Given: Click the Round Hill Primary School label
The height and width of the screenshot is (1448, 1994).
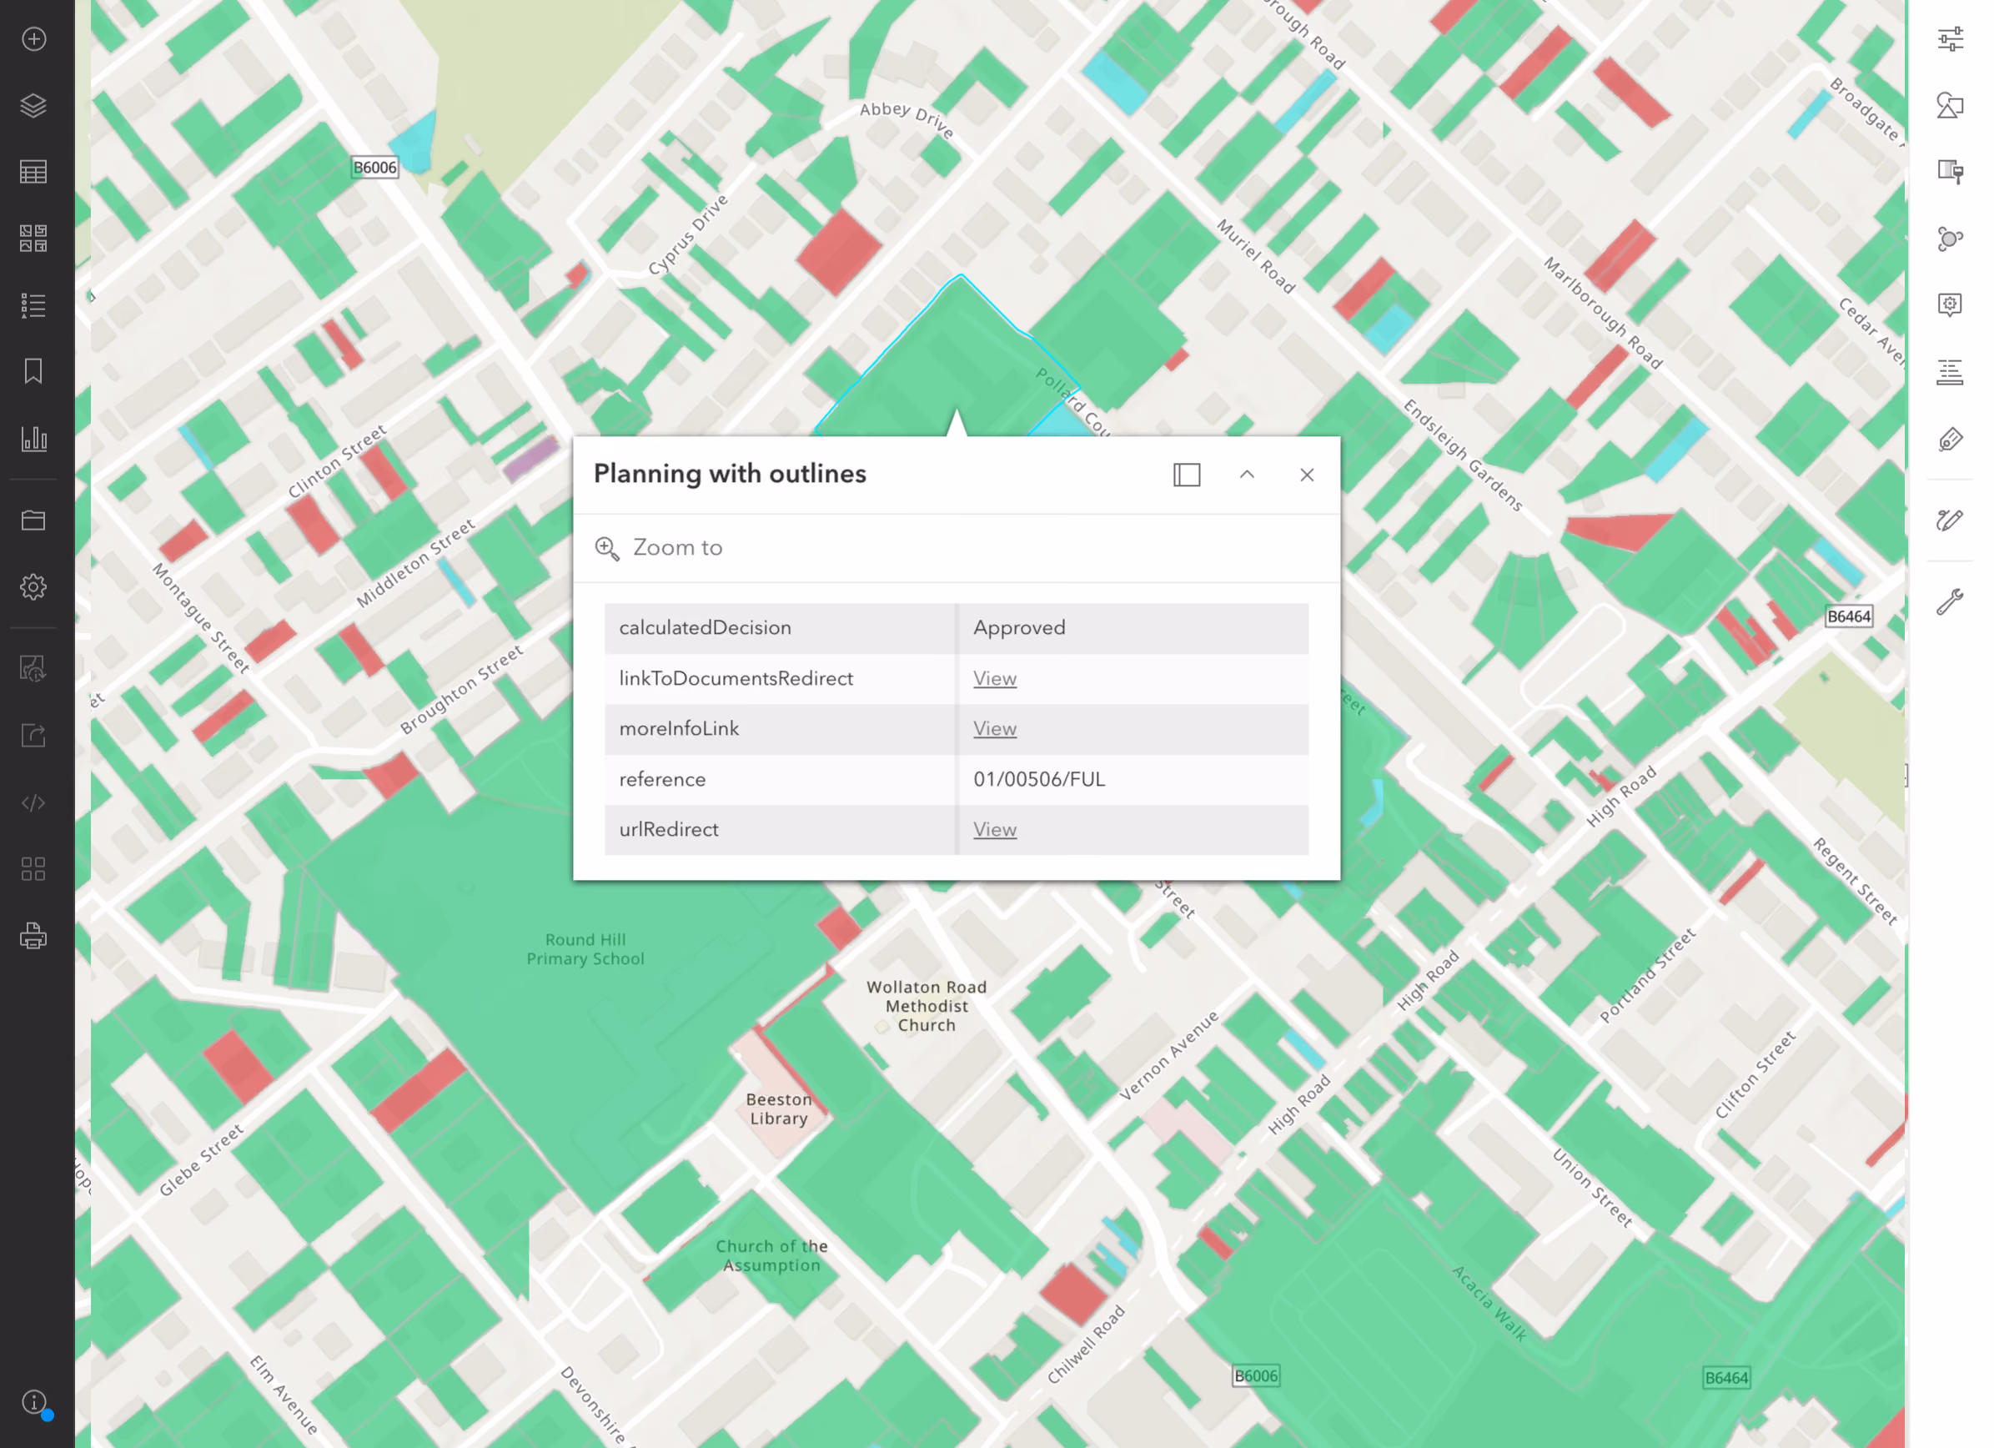Looking at the screenshot, I should 585,949.
